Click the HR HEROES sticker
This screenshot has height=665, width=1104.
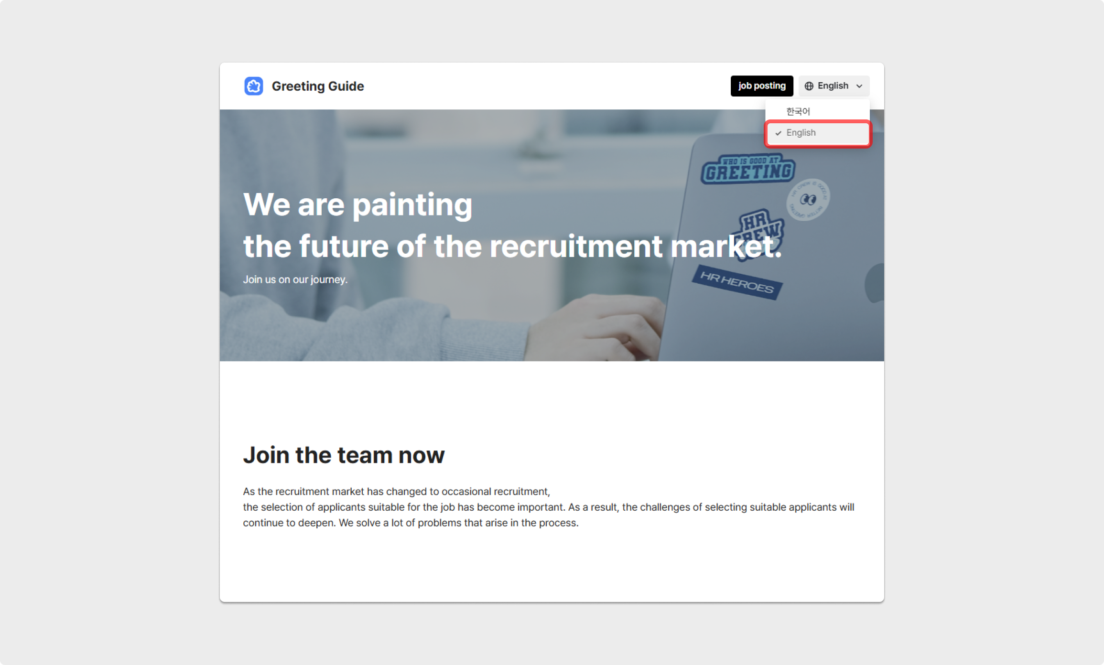[737, 282]
